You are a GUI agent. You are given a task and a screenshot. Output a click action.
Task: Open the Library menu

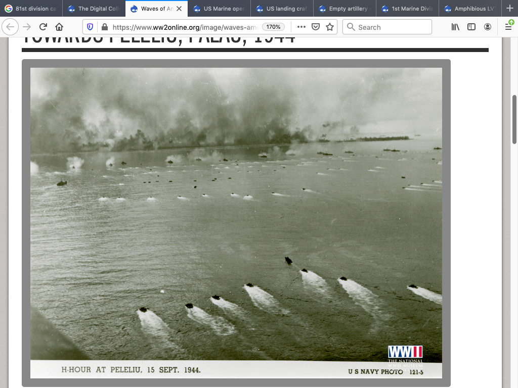[455, 27]
